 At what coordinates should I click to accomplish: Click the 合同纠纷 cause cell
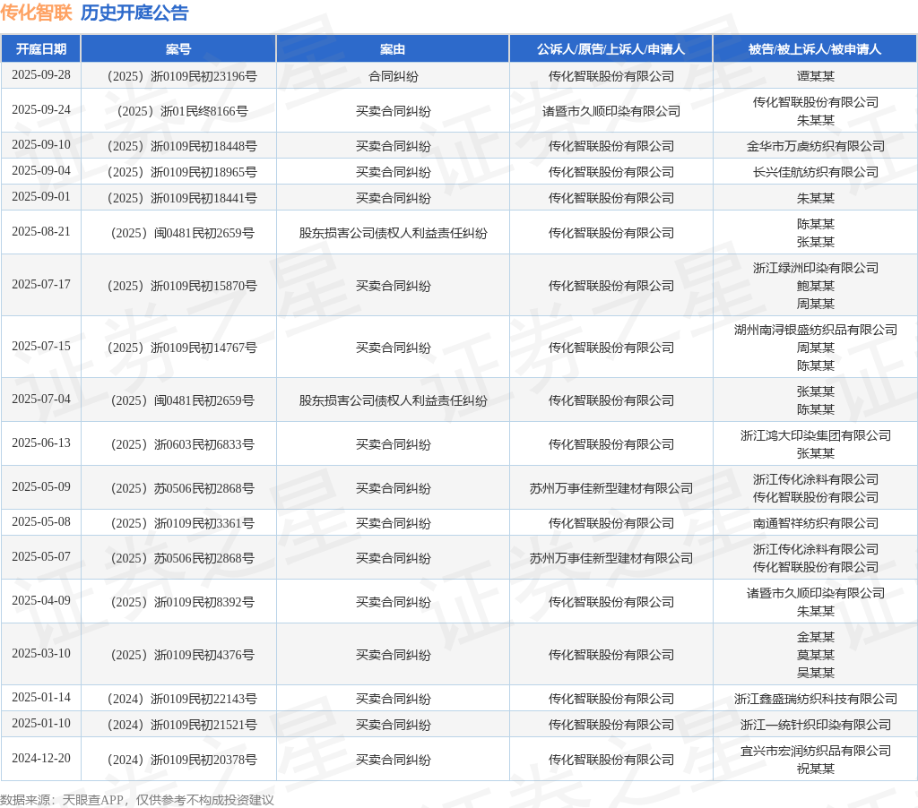pos(393,76)
